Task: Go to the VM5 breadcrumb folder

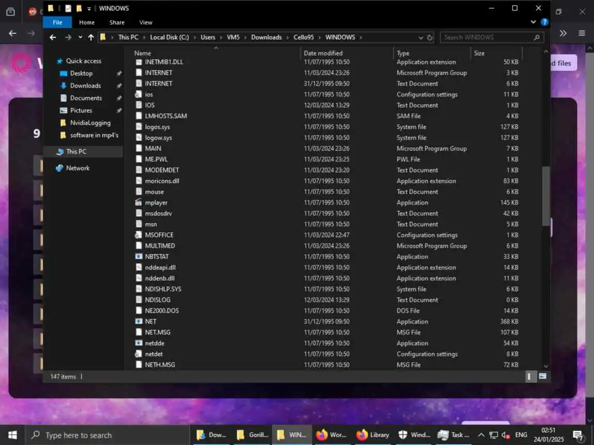Action: (x=233, y=37)
